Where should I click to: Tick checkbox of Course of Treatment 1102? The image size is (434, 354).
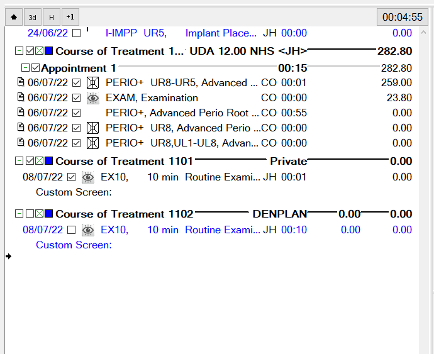tap(30, 214)
